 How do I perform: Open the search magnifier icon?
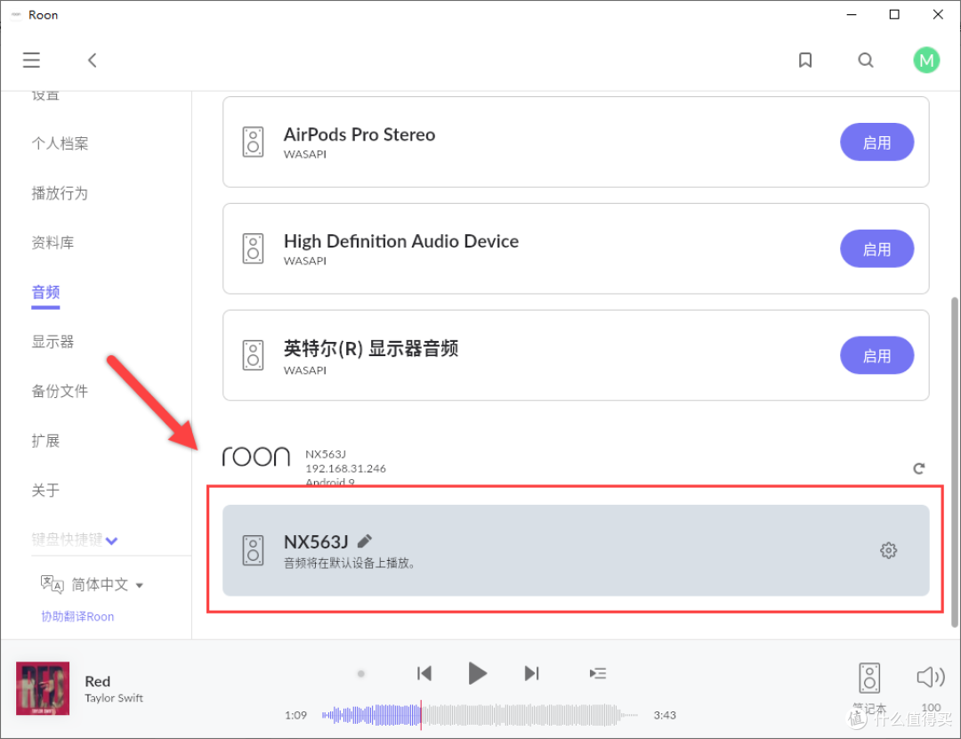[866, 61]
